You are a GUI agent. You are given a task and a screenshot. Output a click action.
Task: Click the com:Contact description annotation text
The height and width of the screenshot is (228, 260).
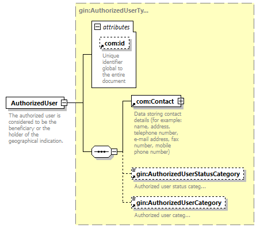pyautogui.click(x=158, y=133)
